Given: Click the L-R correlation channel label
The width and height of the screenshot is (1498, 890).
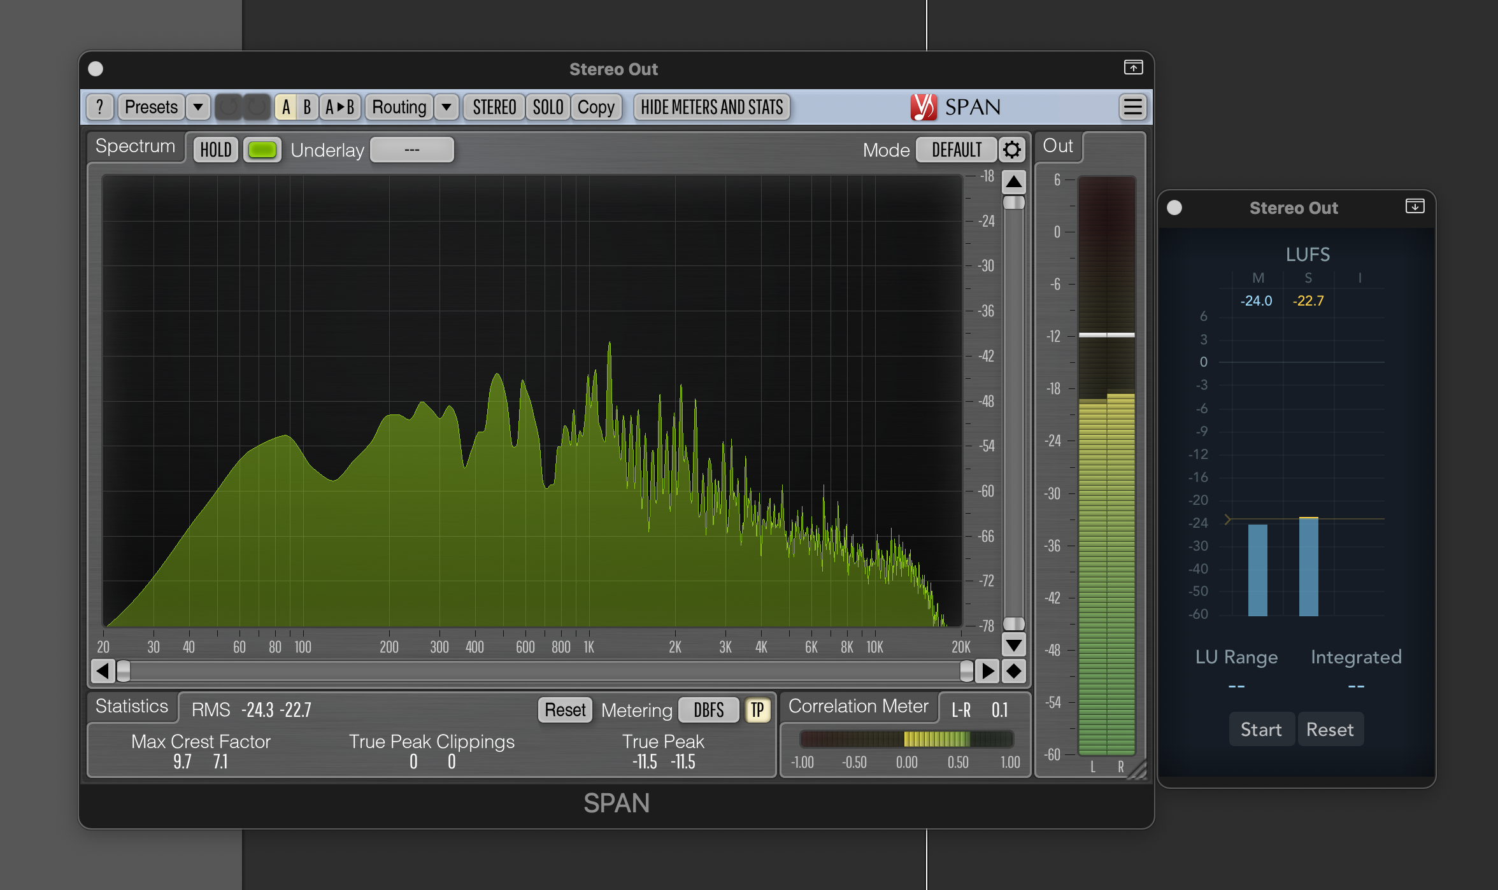Looking at the screenshot, I should 961,710.
